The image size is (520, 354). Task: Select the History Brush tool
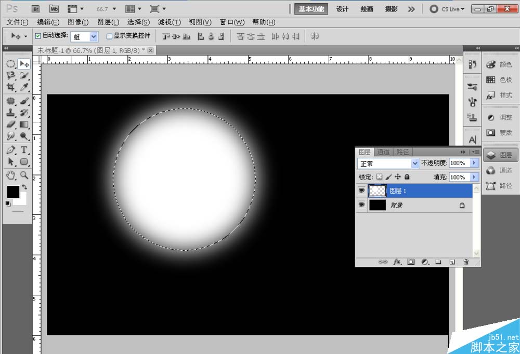pos(24,113)
